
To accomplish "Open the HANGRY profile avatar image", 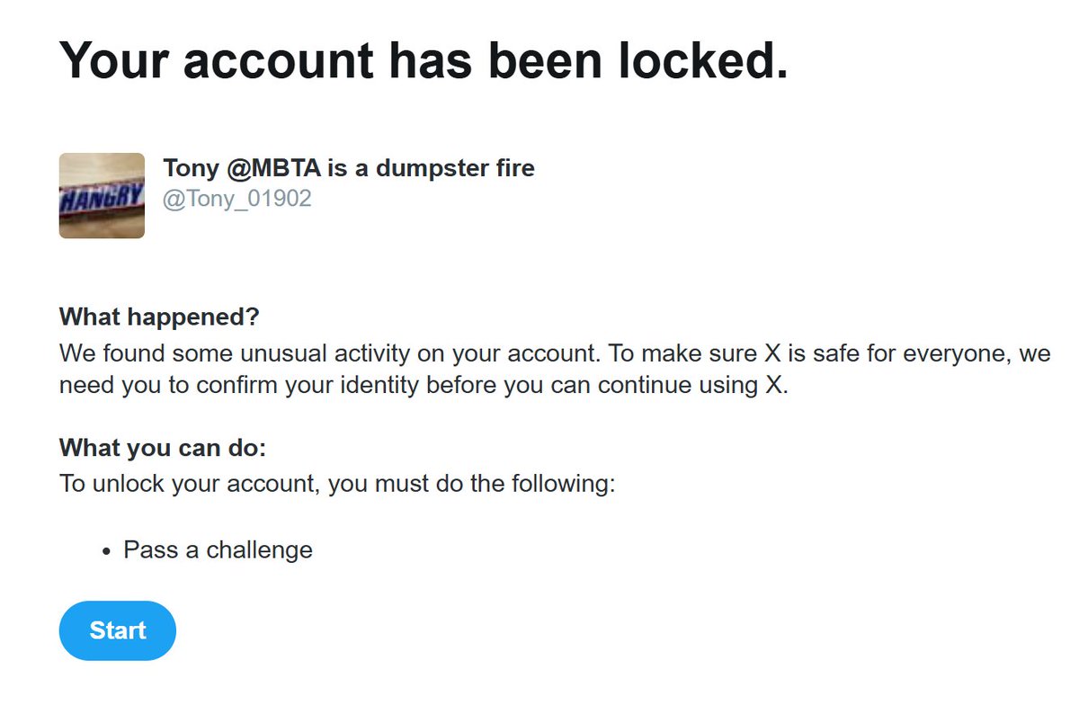I will [102, 195].
